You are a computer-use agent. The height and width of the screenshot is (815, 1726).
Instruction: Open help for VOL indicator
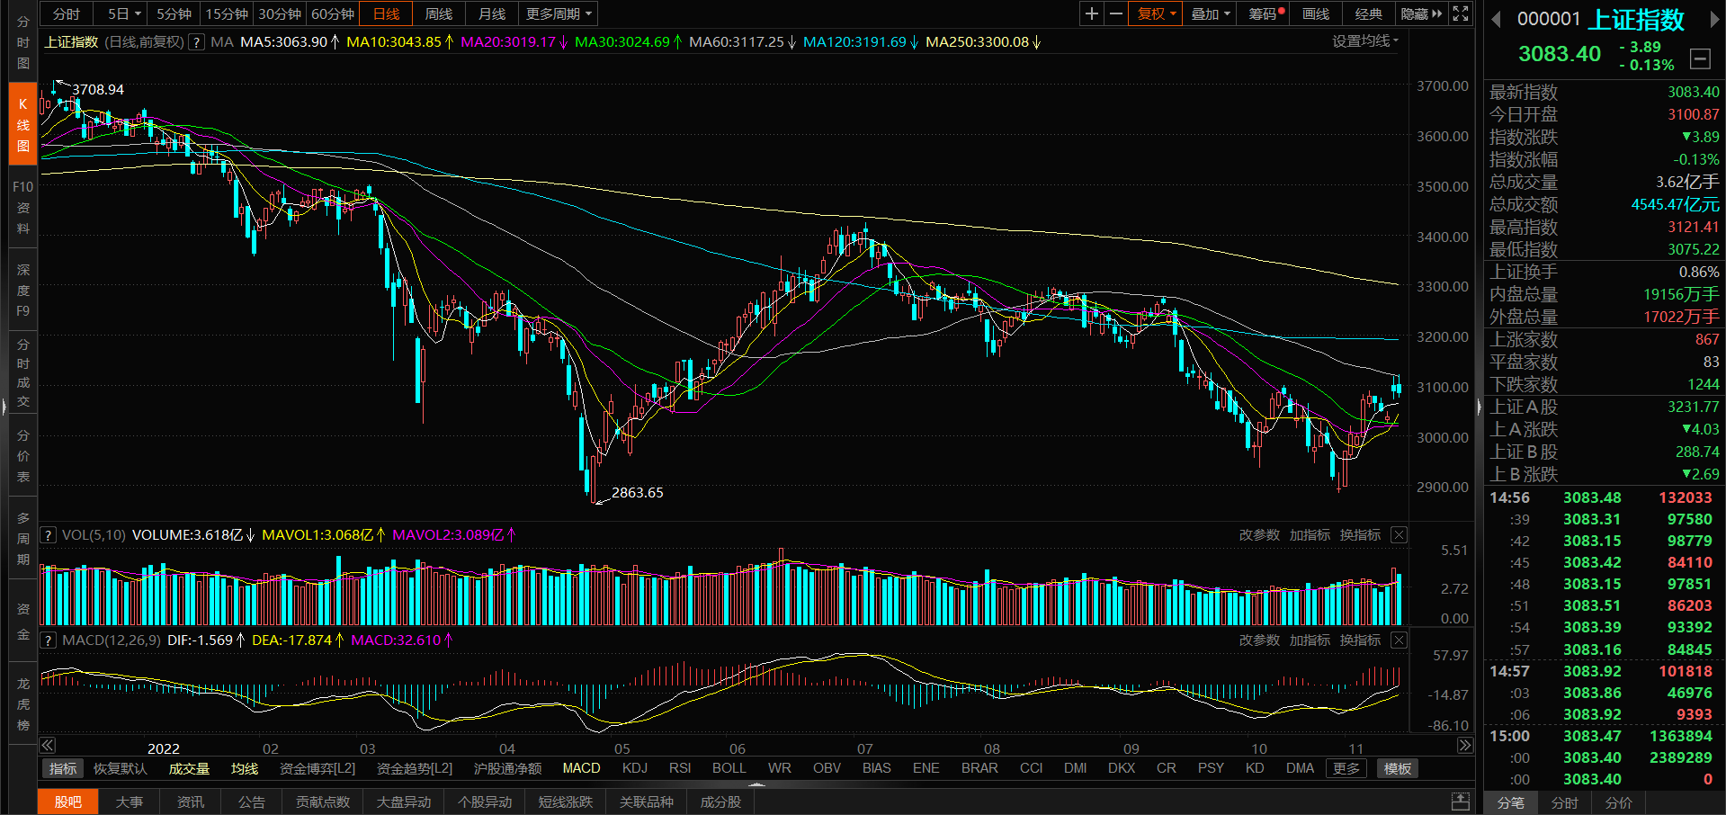pos(49,535)
